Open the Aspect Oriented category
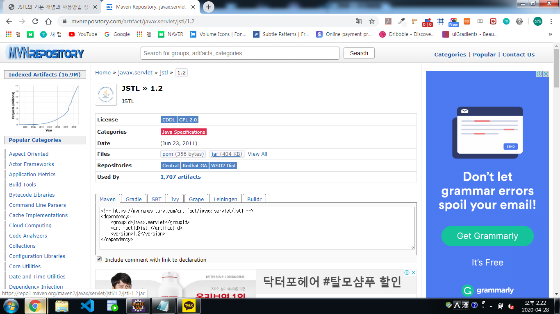 (29, 154)
